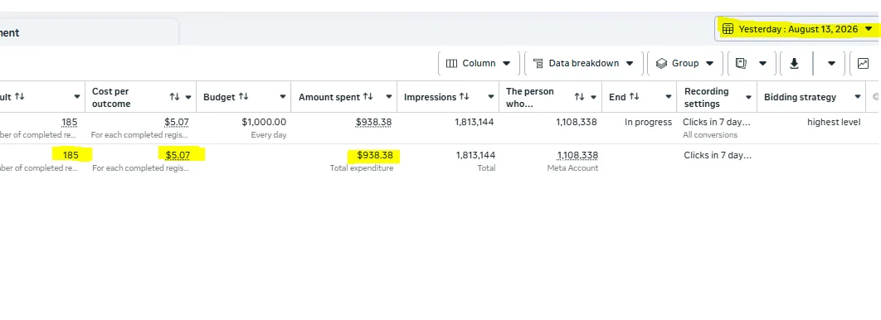Click the reports document icon in toolbar
This screenshot has width=881, height=320.
(x=741, y=64)
